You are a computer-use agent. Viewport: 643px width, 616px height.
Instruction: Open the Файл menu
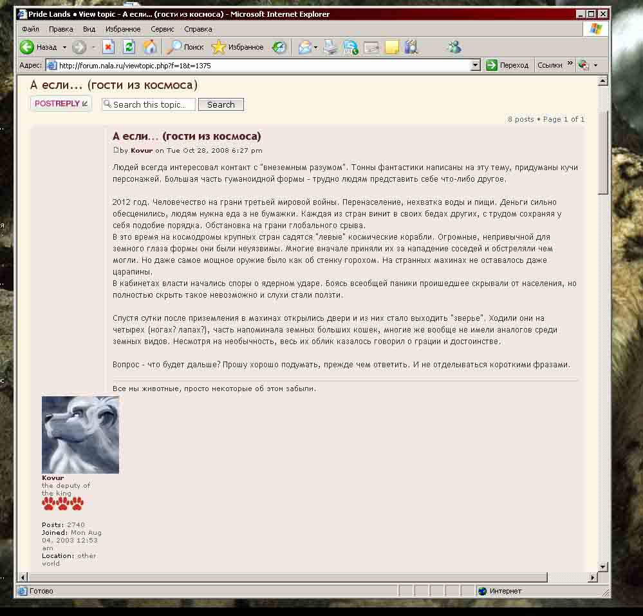(x=30, y=29)
